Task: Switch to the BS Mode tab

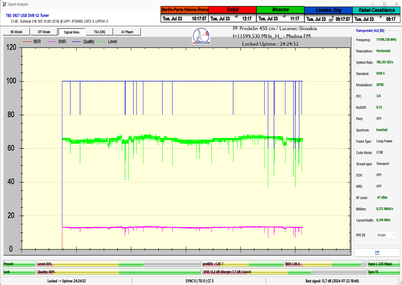Action: click(x=16, y=32)
